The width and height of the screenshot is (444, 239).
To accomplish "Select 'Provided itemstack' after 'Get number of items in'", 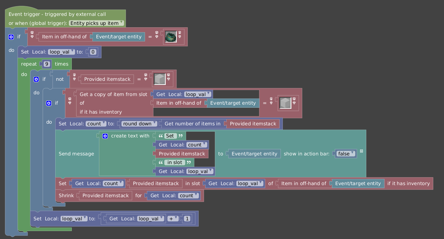I will pyautogui.click(x=253, y=124).
